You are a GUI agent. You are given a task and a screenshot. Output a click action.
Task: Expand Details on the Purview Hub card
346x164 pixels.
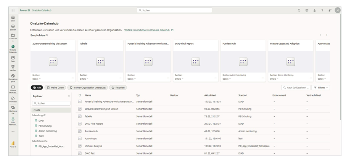point(227,79)
